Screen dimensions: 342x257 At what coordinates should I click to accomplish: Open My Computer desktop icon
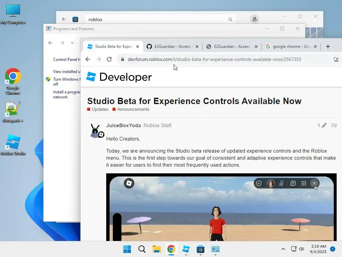(13, 14)
